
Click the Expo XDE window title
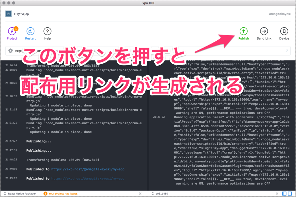pyautogui.click(x=148, y=3)
